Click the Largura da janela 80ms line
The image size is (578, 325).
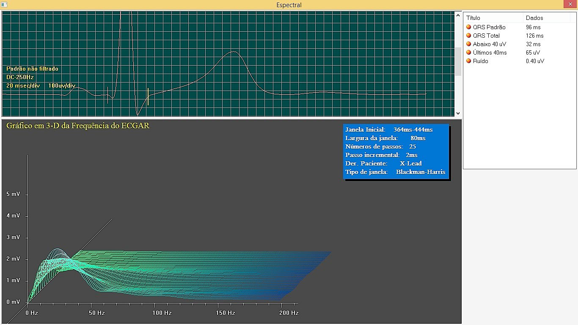click(385, 138)
